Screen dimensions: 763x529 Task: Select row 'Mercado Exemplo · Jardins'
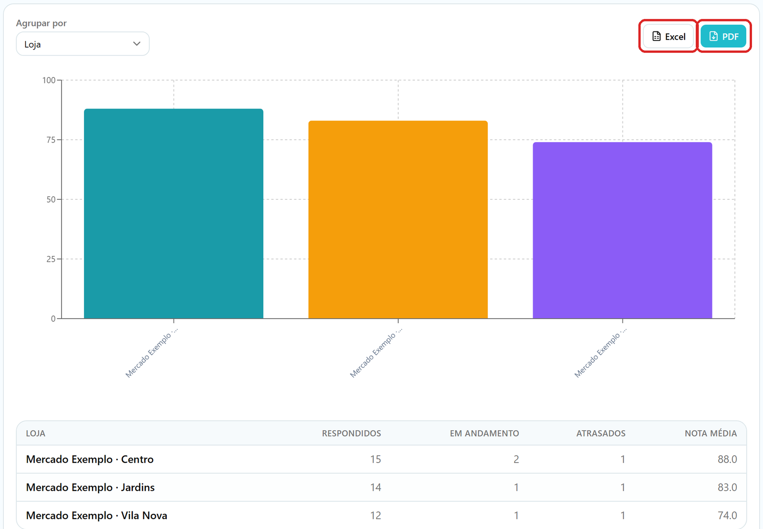381,488
